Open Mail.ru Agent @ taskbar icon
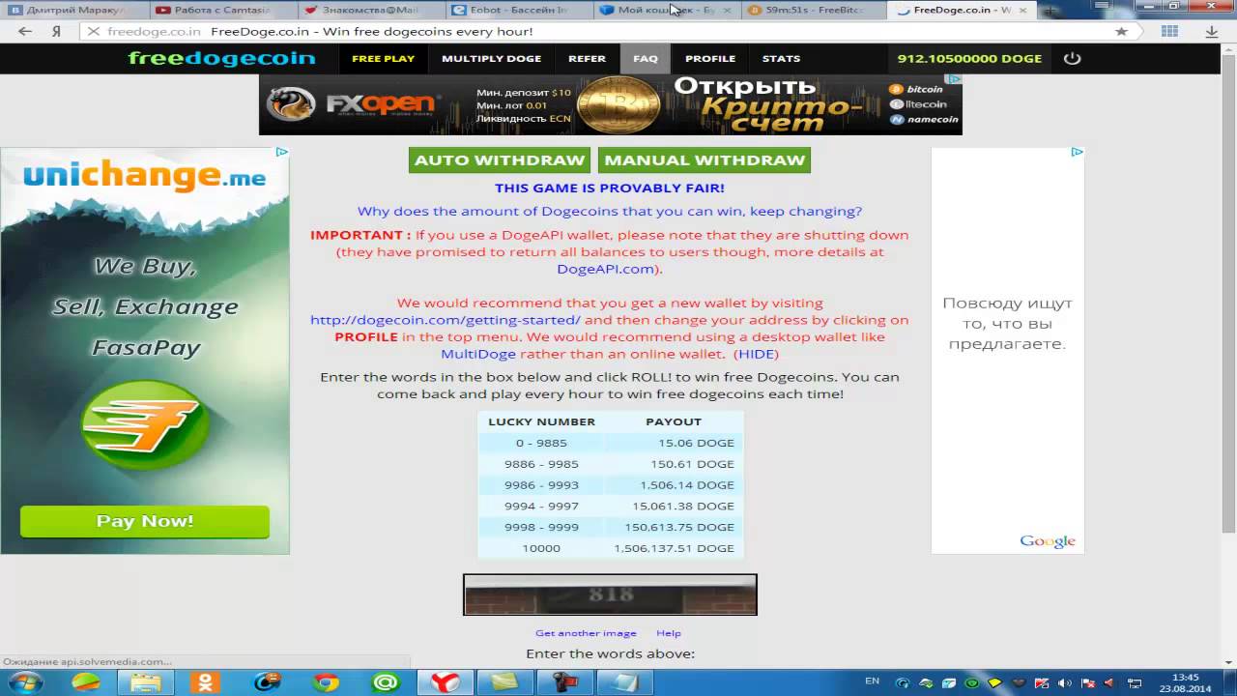The height and width of the screenshot is (696, 1237). coord(386,682)
